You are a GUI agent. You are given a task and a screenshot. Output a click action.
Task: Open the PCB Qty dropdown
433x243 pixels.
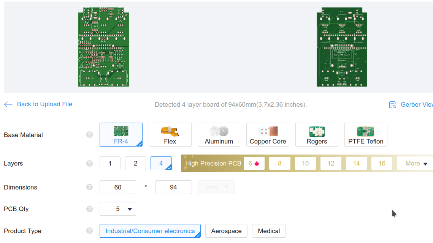coord(118,209)
